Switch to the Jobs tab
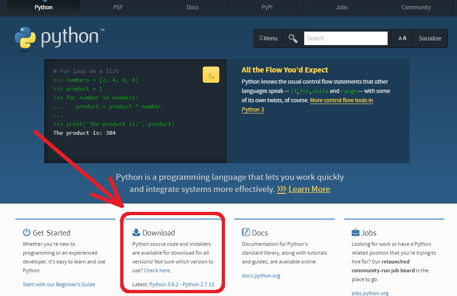Image resolution: width=457 pixels, height=296 pixels. [341, 7]
